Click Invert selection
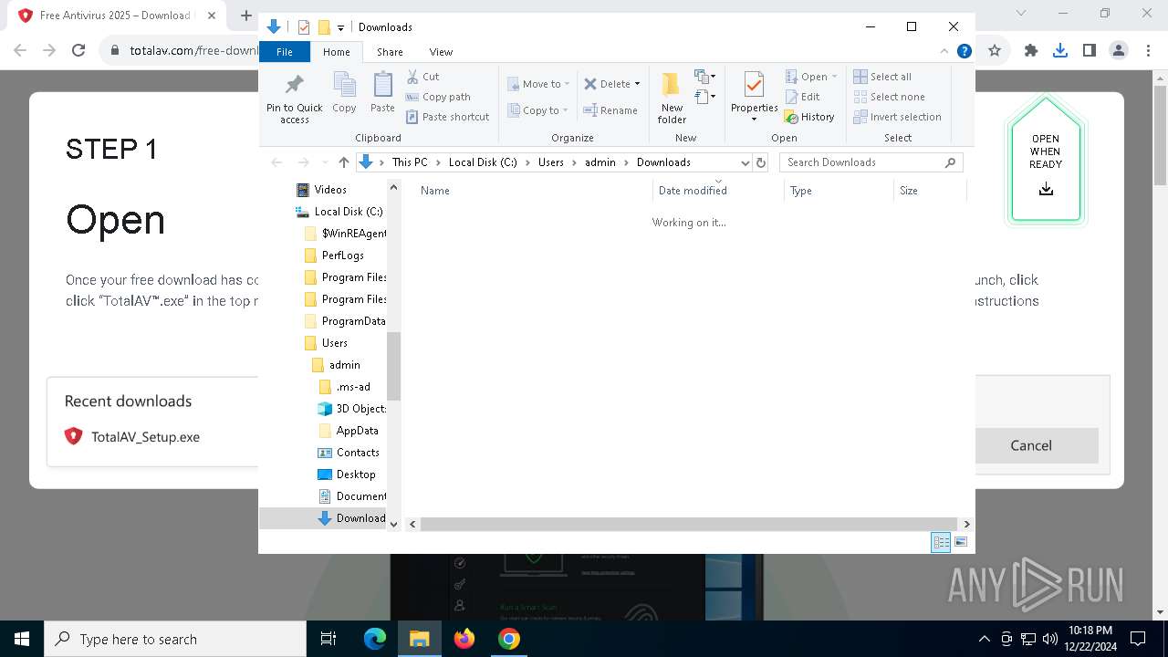The height and width of the screenshot is (657, 1168). pyautogui.click(x=898, y=117)
